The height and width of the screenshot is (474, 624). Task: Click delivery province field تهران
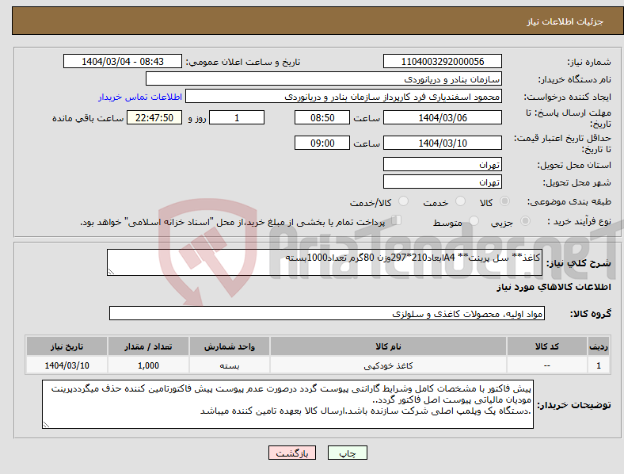pyautogui.click(x=443, y=164)
